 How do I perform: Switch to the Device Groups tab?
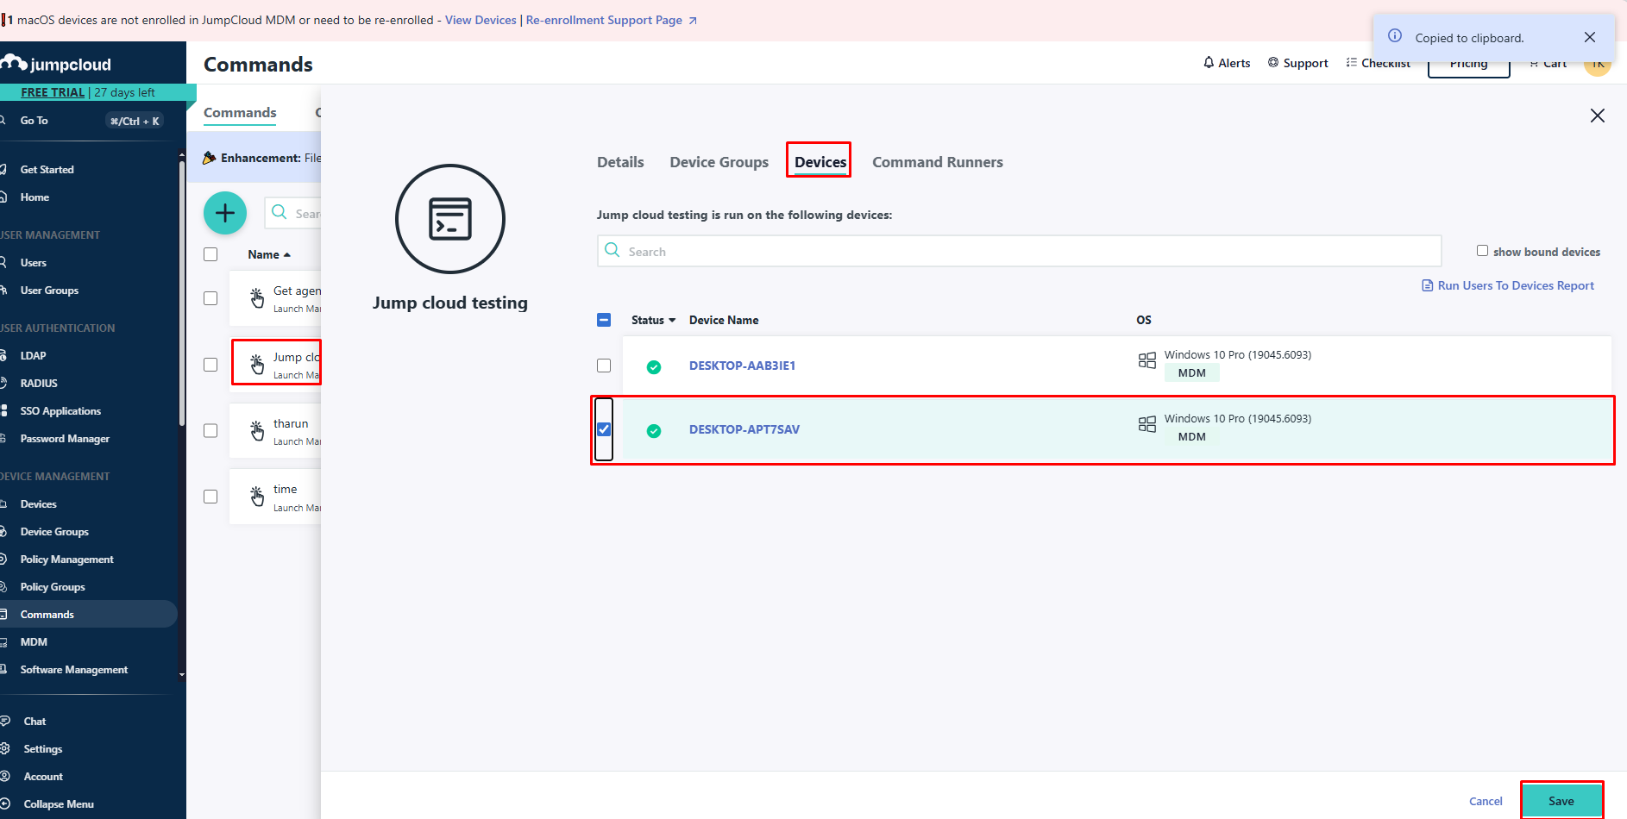[719, 162]
